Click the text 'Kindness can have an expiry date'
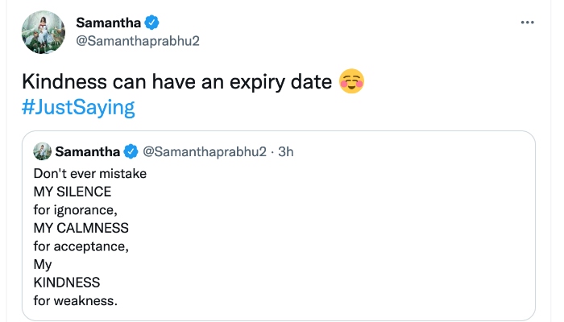Viewport: 564px width, 322px height. (x=176, y=82)
